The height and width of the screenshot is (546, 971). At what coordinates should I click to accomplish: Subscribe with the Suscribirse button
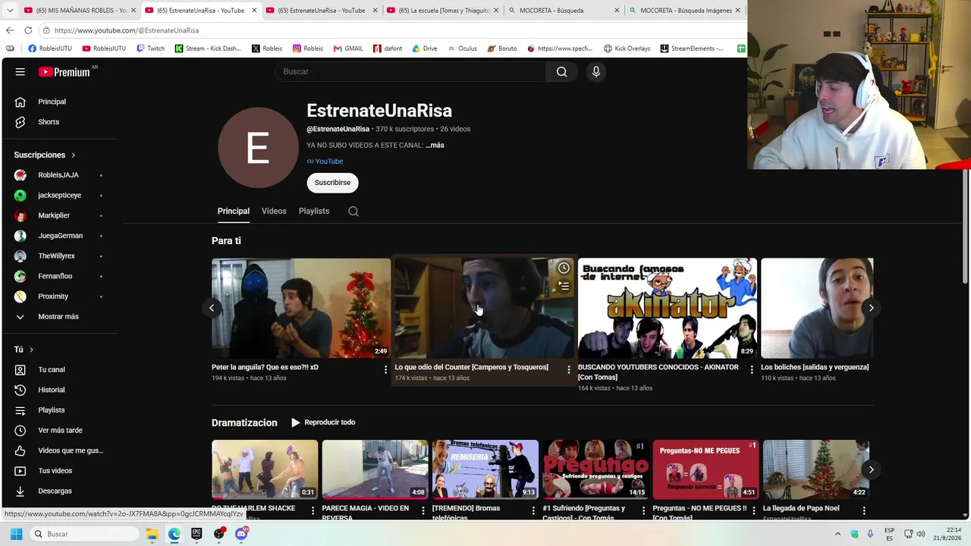click(x=332, y=183)
